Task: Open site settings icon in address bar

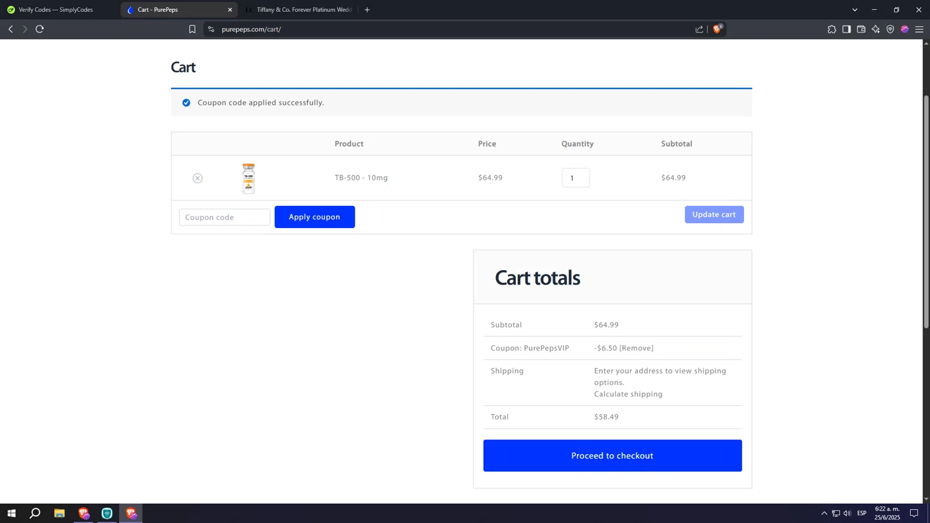Action: pos(211,29)
